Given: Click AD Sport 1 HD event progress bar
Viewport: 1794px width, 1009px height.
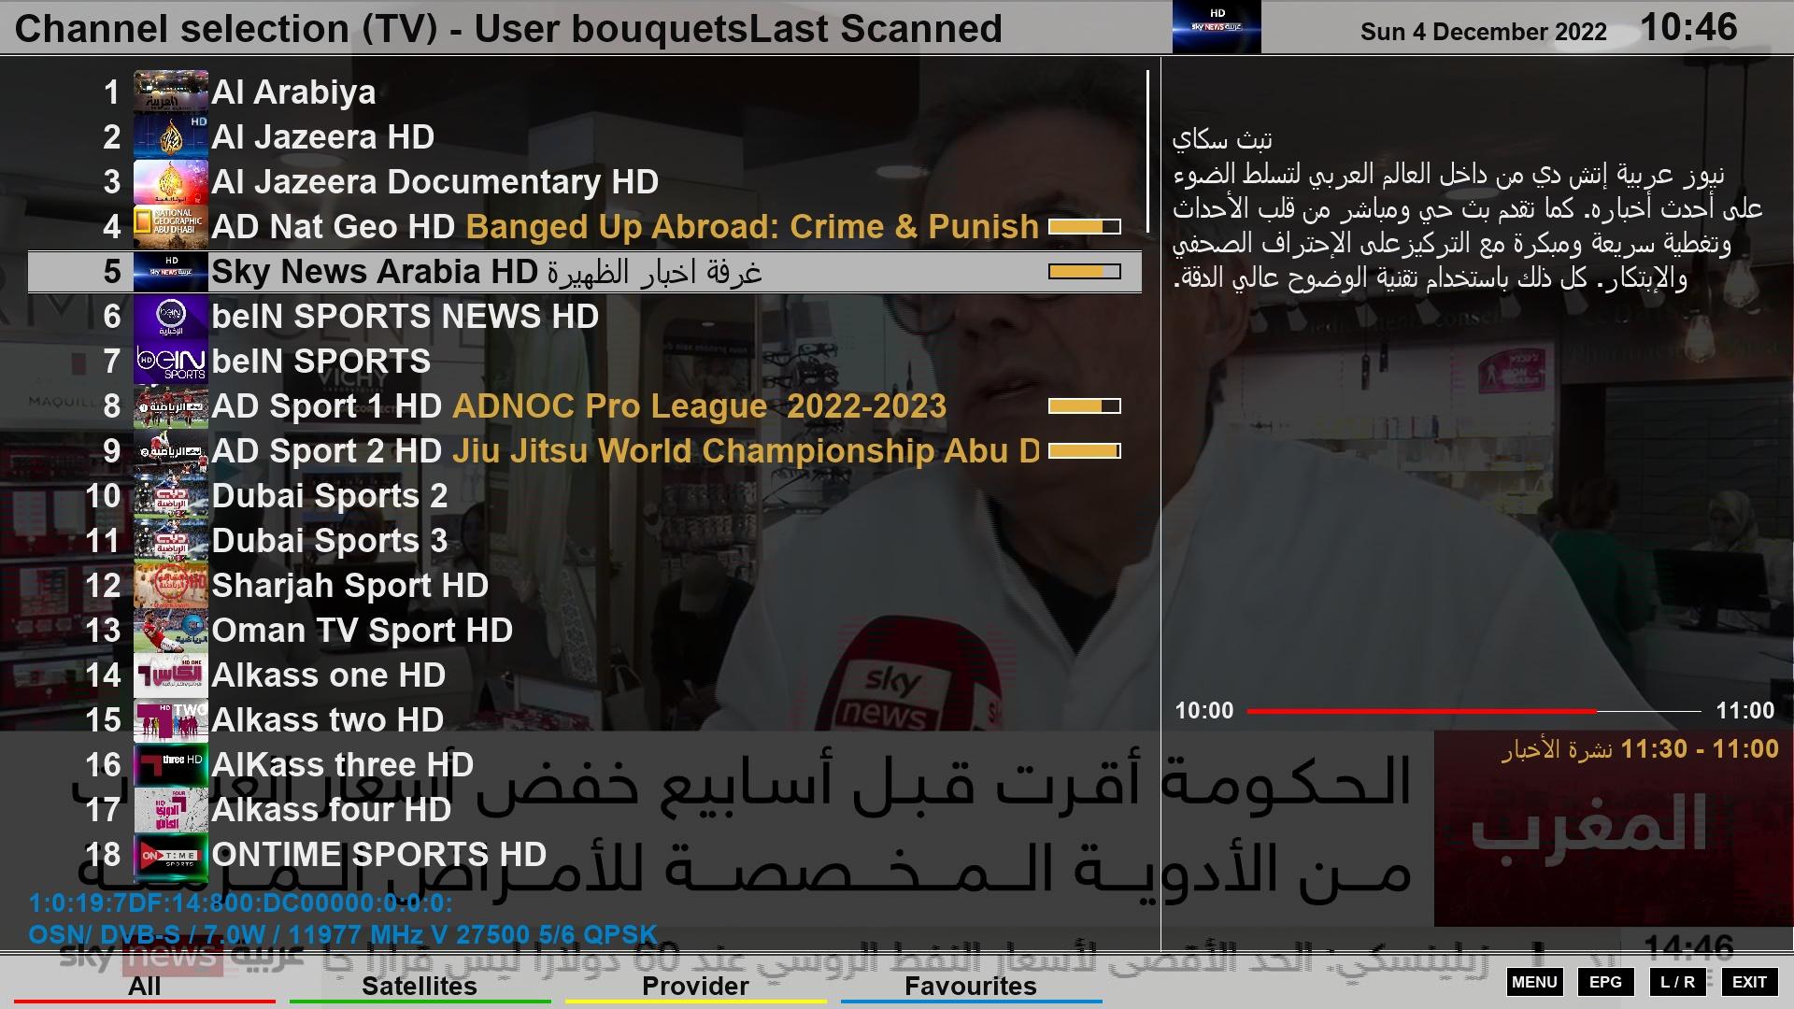Looking at the screenshot, I should 1084,406.
